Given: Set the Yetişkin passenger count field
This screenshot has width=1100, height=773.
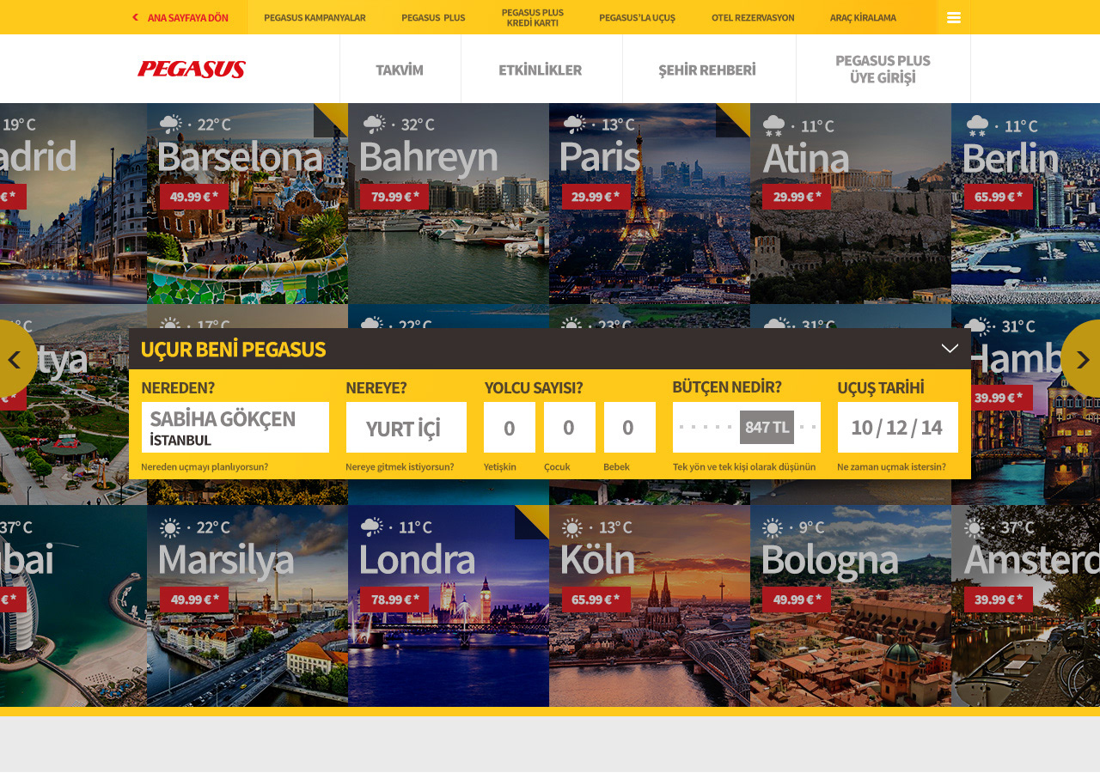Looking at the screenshot, I should [510, 427].
